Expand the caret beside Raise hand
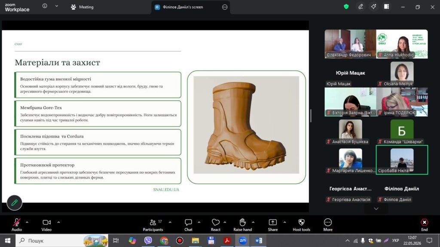This screenshot has height=247, width=440. (253, 223)
